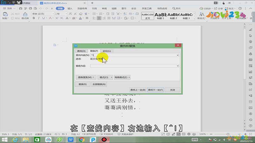
Task: Pick the font color A button
Action: [x=80, y=18]
